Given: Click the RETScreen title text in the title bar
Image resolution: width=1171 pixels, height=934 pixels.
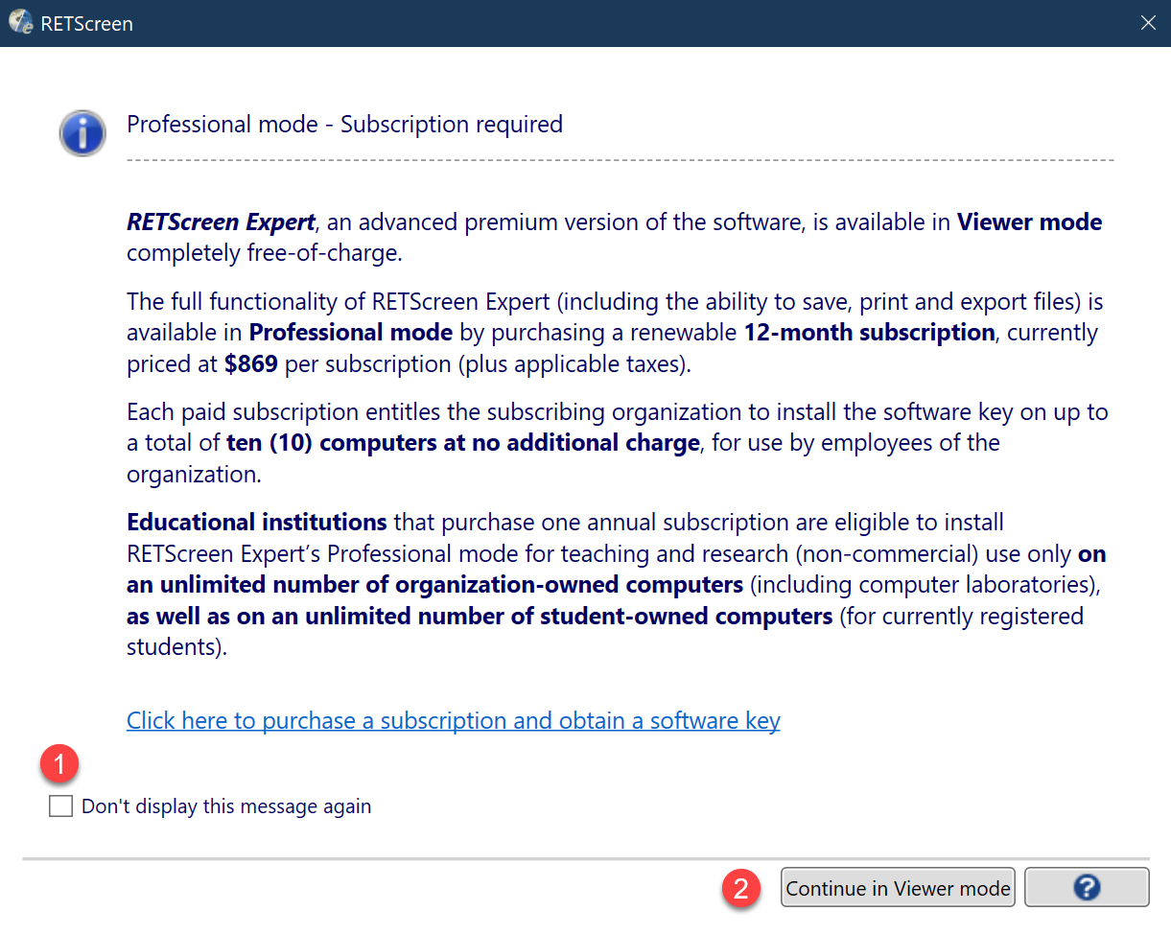Looking at the screenshot, I should pos(86,24).
